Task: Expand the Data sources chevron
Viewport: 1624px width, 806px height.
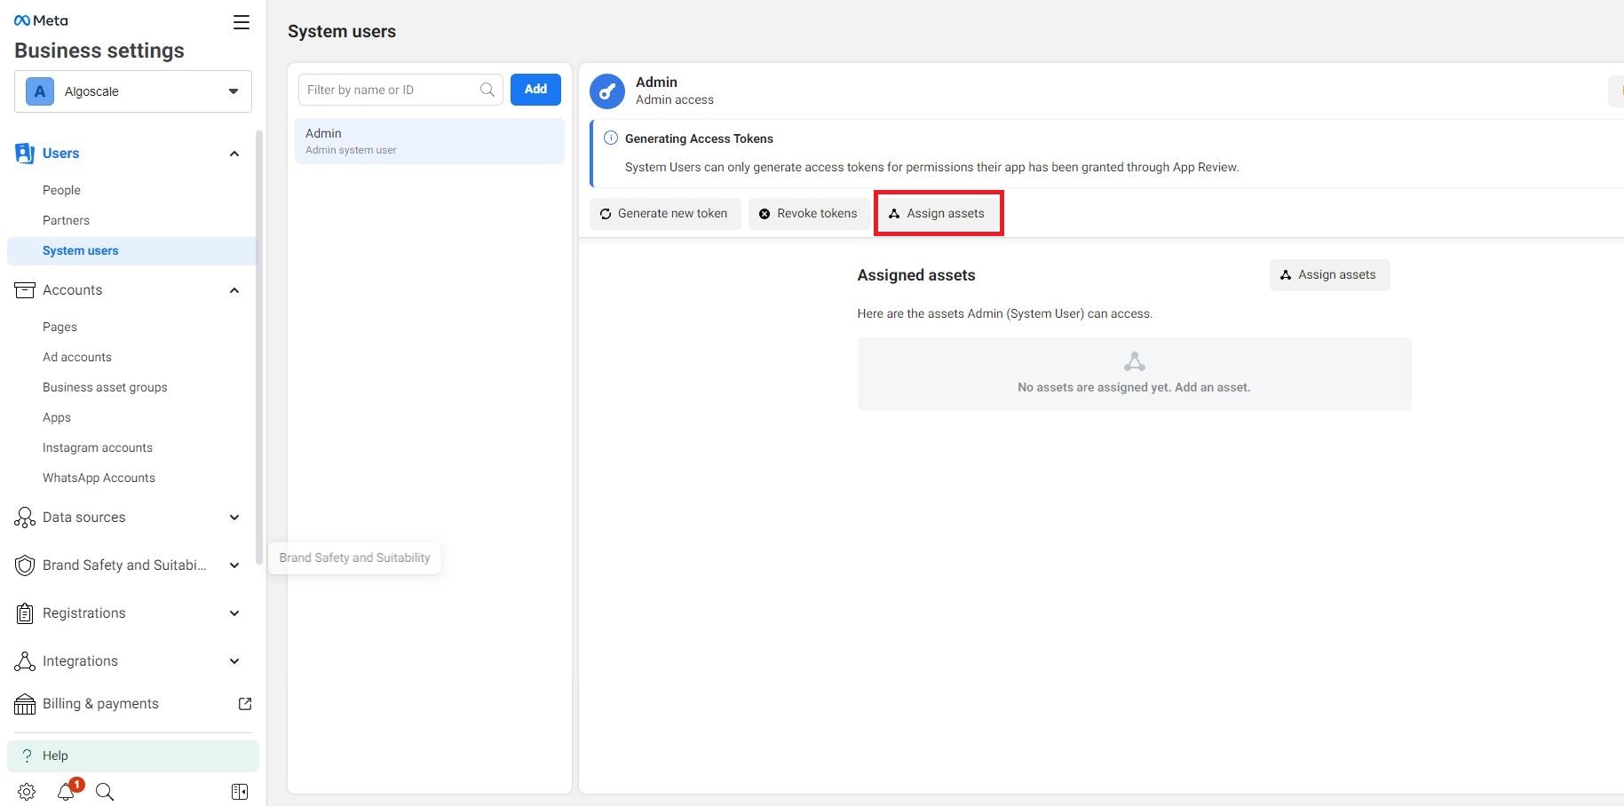Action: tap(234, 518)
